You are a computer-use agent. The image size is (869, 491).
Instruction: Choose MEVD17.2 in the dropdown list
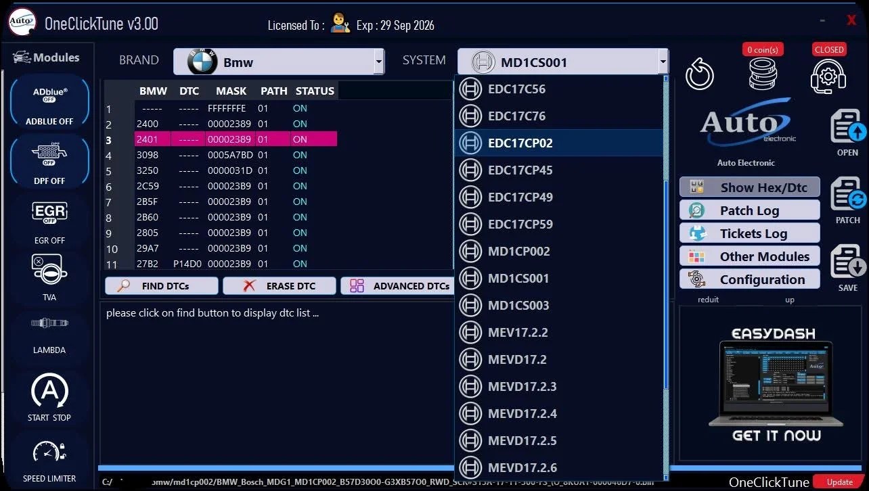pyautogui.click(x=559, y=360)
